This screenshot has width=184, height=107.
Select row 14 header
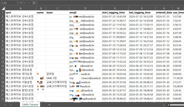pyautogui.click(x=2, y=66)
